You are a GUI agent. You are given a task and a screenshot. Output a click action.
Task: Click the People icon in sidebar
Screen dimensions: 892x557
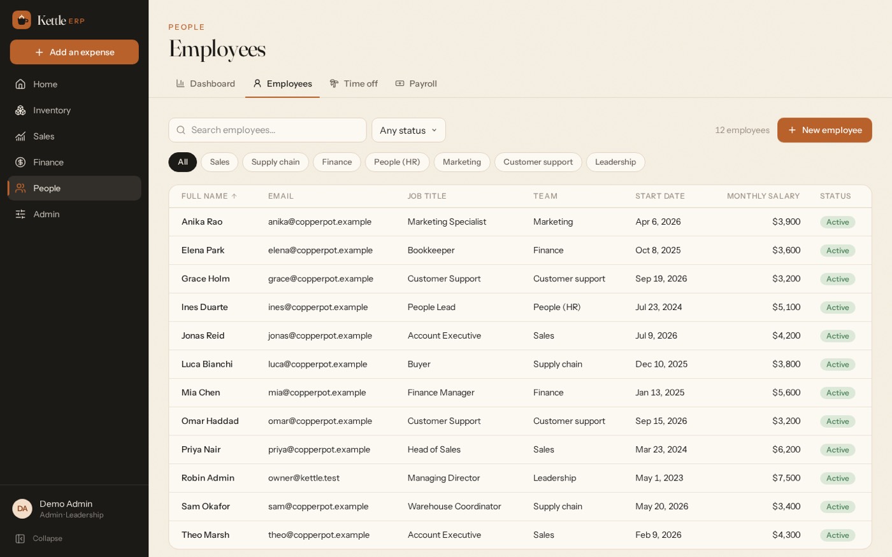pos(20,188)
